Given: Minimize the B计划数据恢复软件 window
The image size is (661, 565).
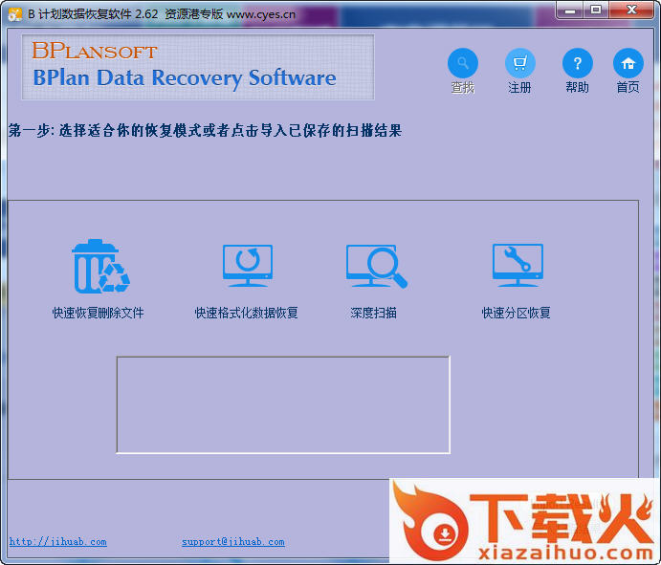Looking at the screenshot, I should (x=570, y=10).
